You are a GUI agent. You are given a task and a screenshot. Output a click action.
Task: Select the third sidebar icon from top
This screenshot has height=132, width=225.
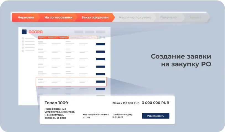tap(23, 45)
